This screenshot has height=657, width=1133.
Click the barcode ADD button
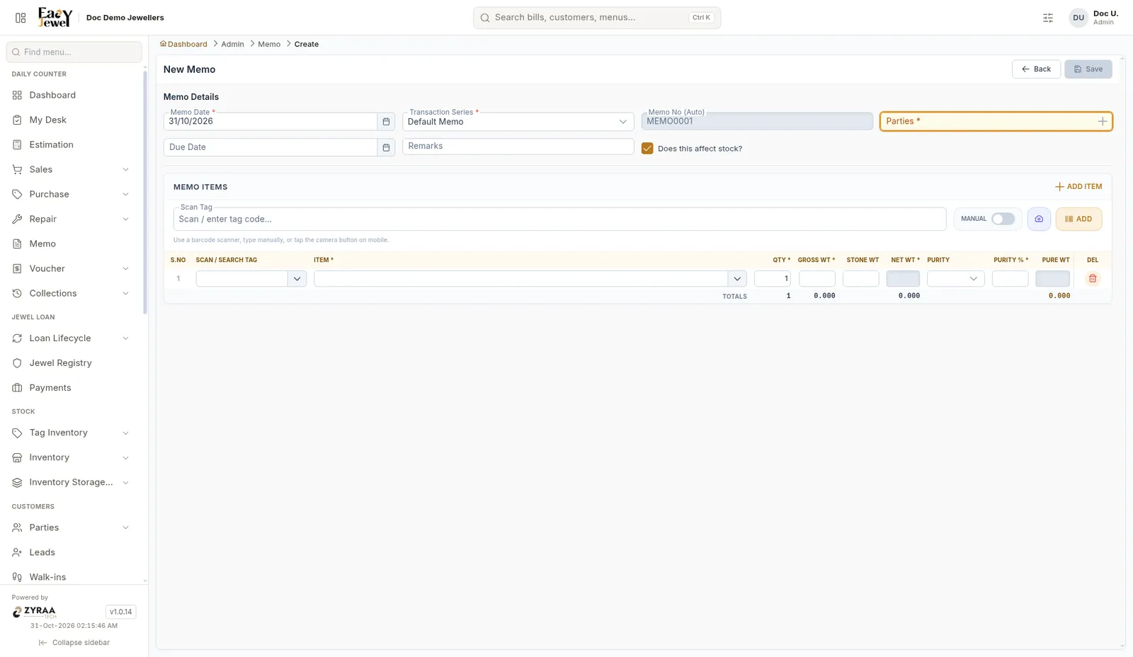pyautogui.click(x=1078, y=219)
